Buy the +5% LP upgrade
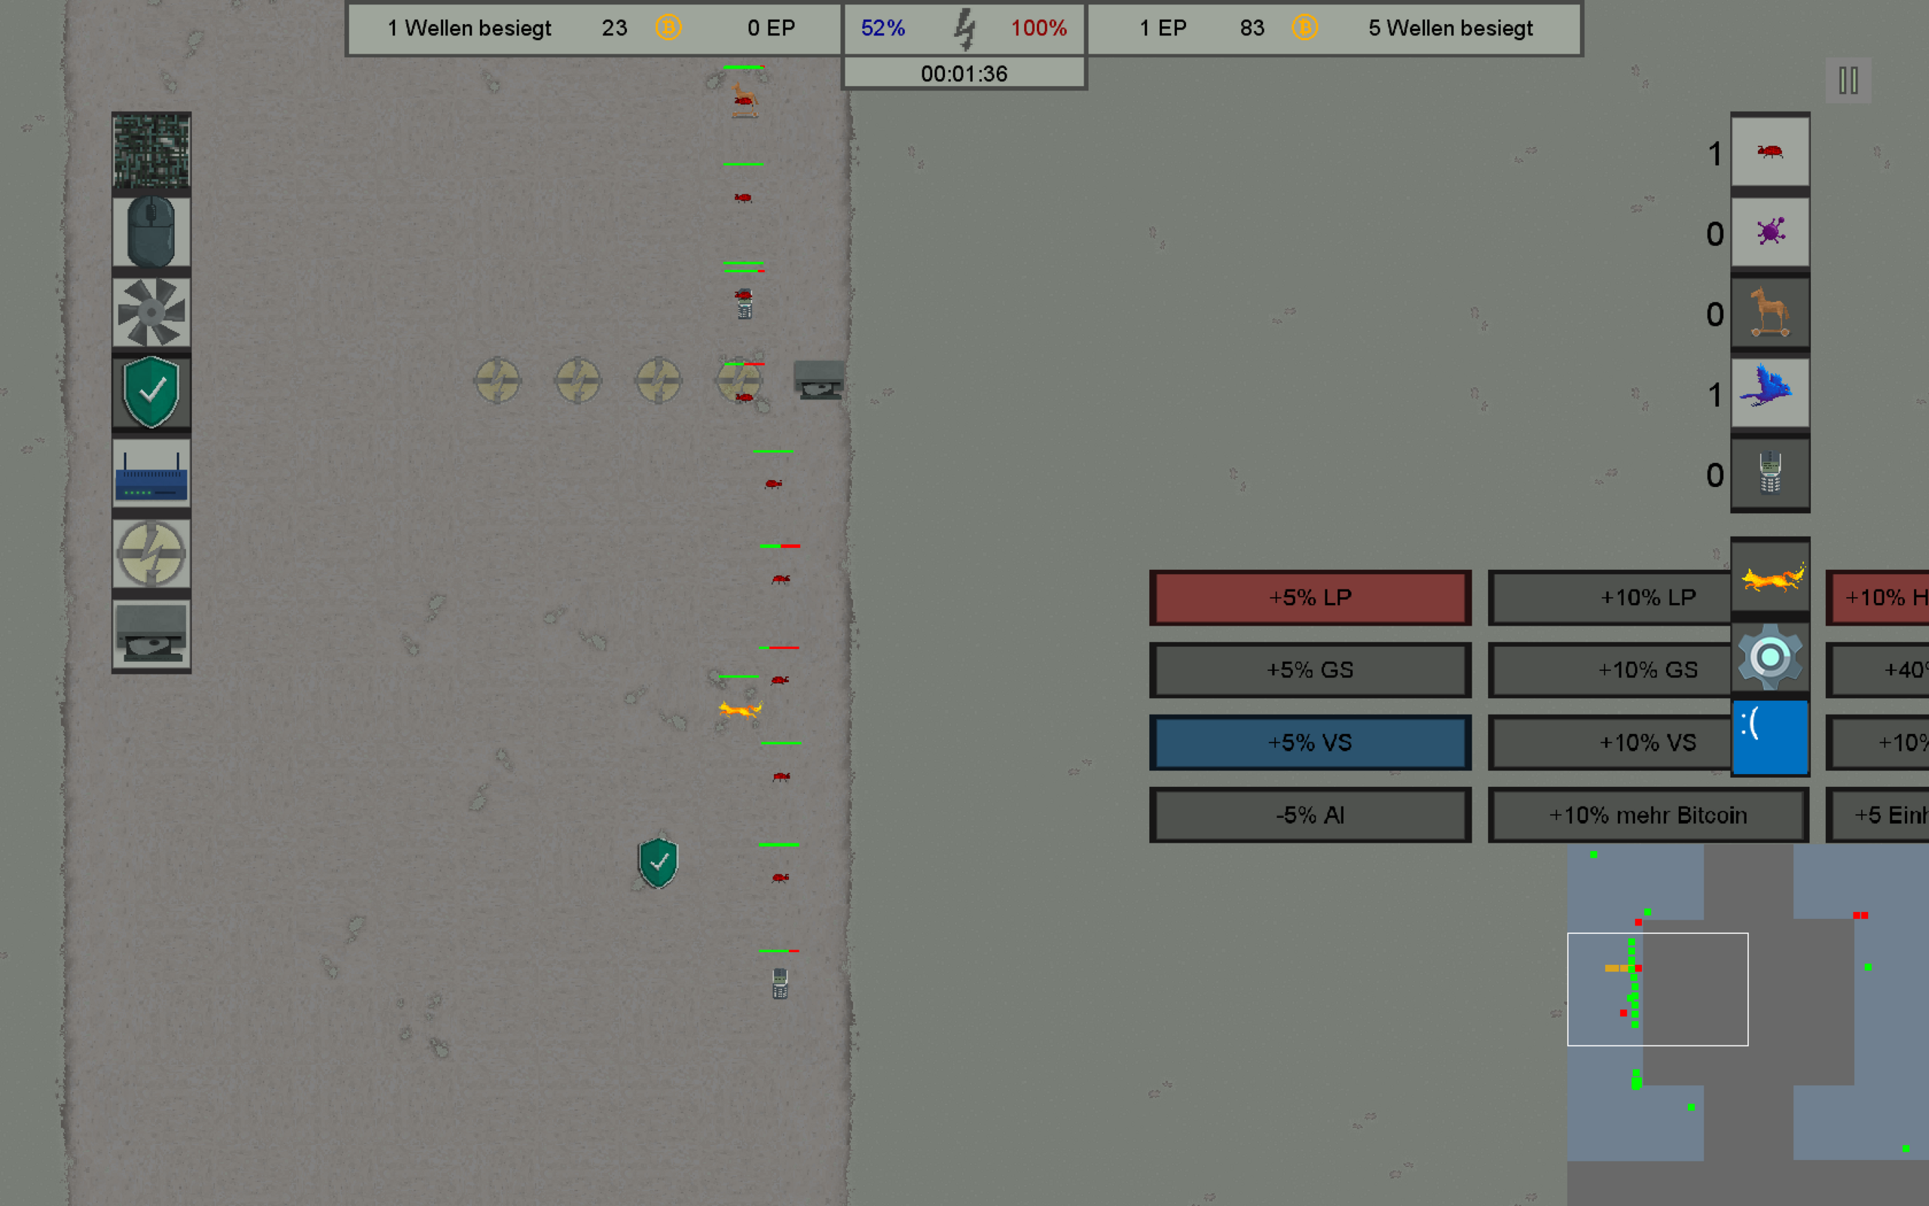The height and width of the screenshot is (1206, 1929). (1310, 598)
